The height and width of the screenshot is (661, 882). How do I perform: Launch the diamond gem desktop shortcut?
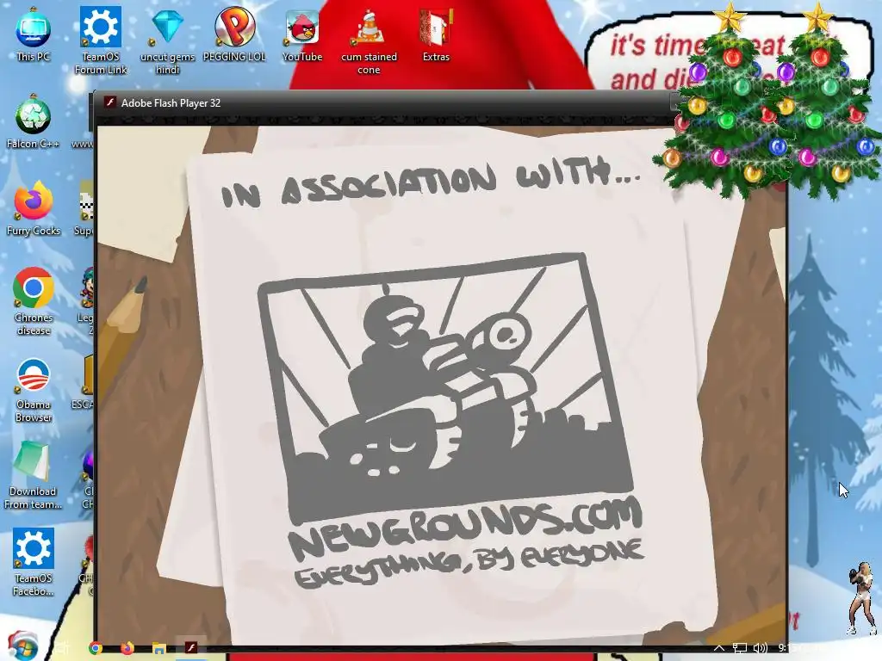[168, 40]
